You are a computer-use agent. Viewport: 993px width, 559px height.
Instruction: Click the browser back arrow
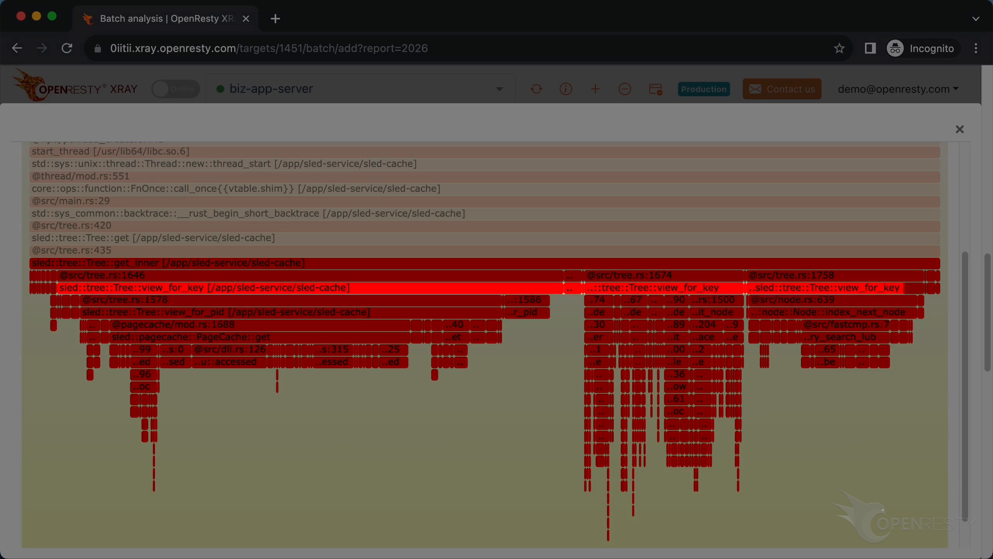17,48
